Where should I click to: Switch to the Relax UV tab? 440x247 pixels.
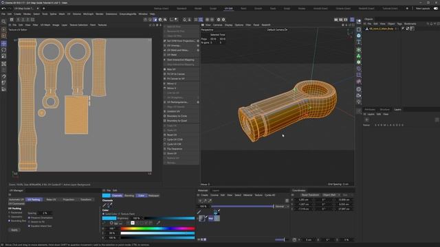(51, 200)
